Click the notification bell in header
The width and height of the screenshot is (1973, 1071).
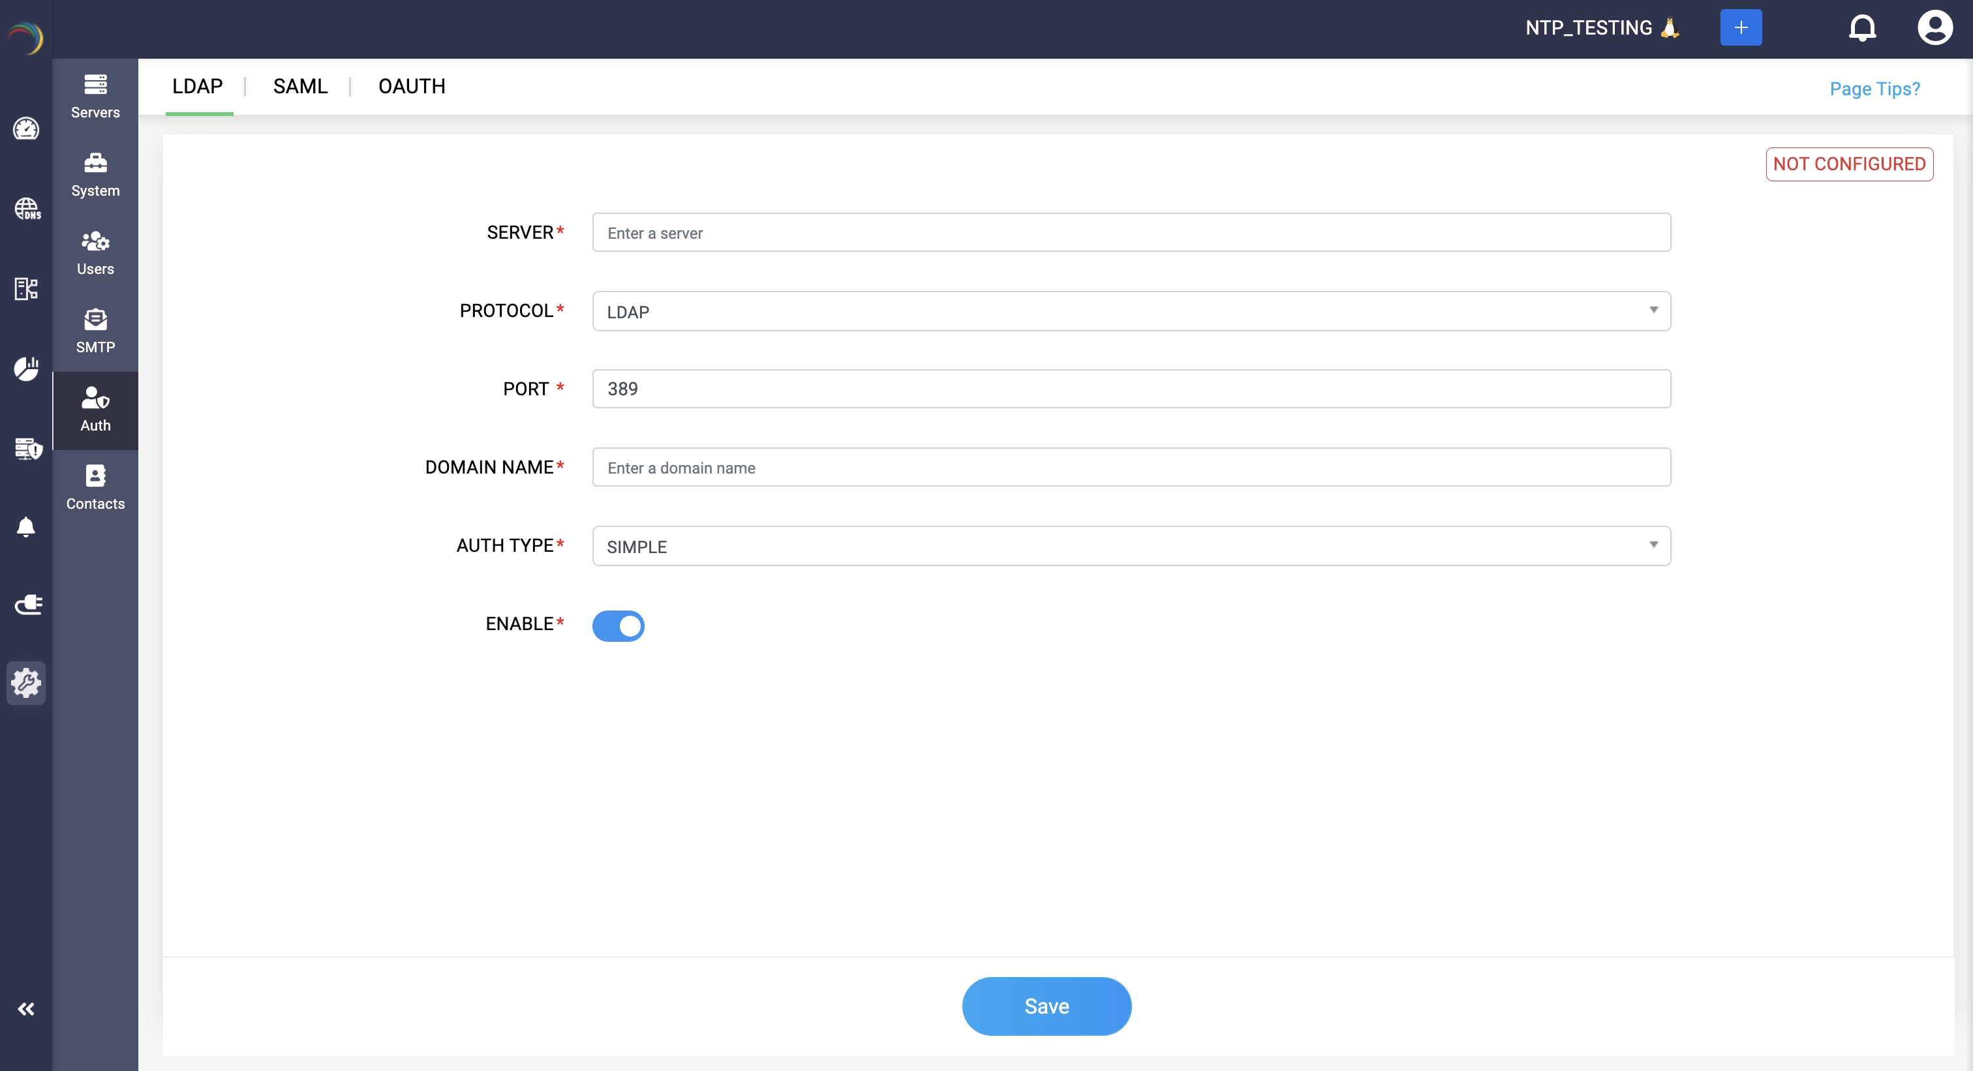click(x=1862, y=28)
